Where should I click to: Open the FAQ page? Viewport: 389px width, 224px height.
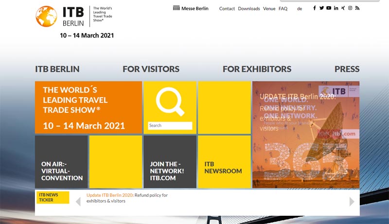(283, 9)
